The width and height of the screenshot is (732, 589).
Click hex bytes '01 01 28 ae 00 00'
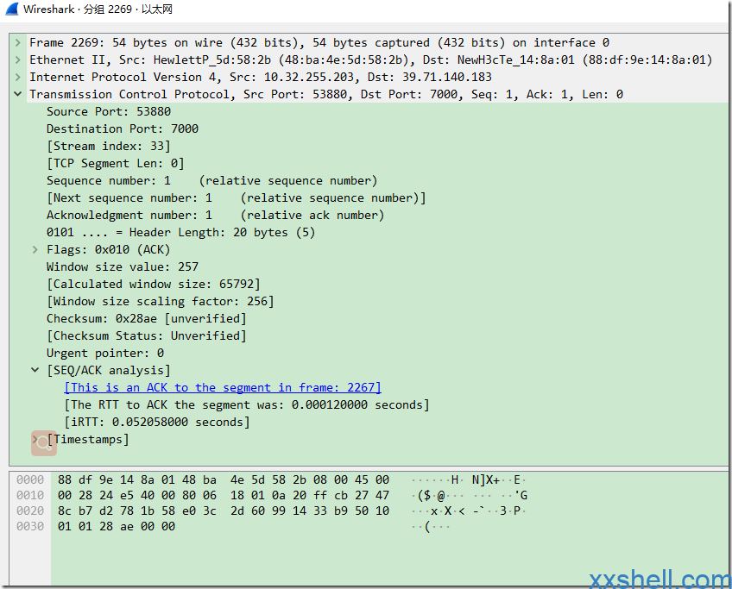pos(117,527)
